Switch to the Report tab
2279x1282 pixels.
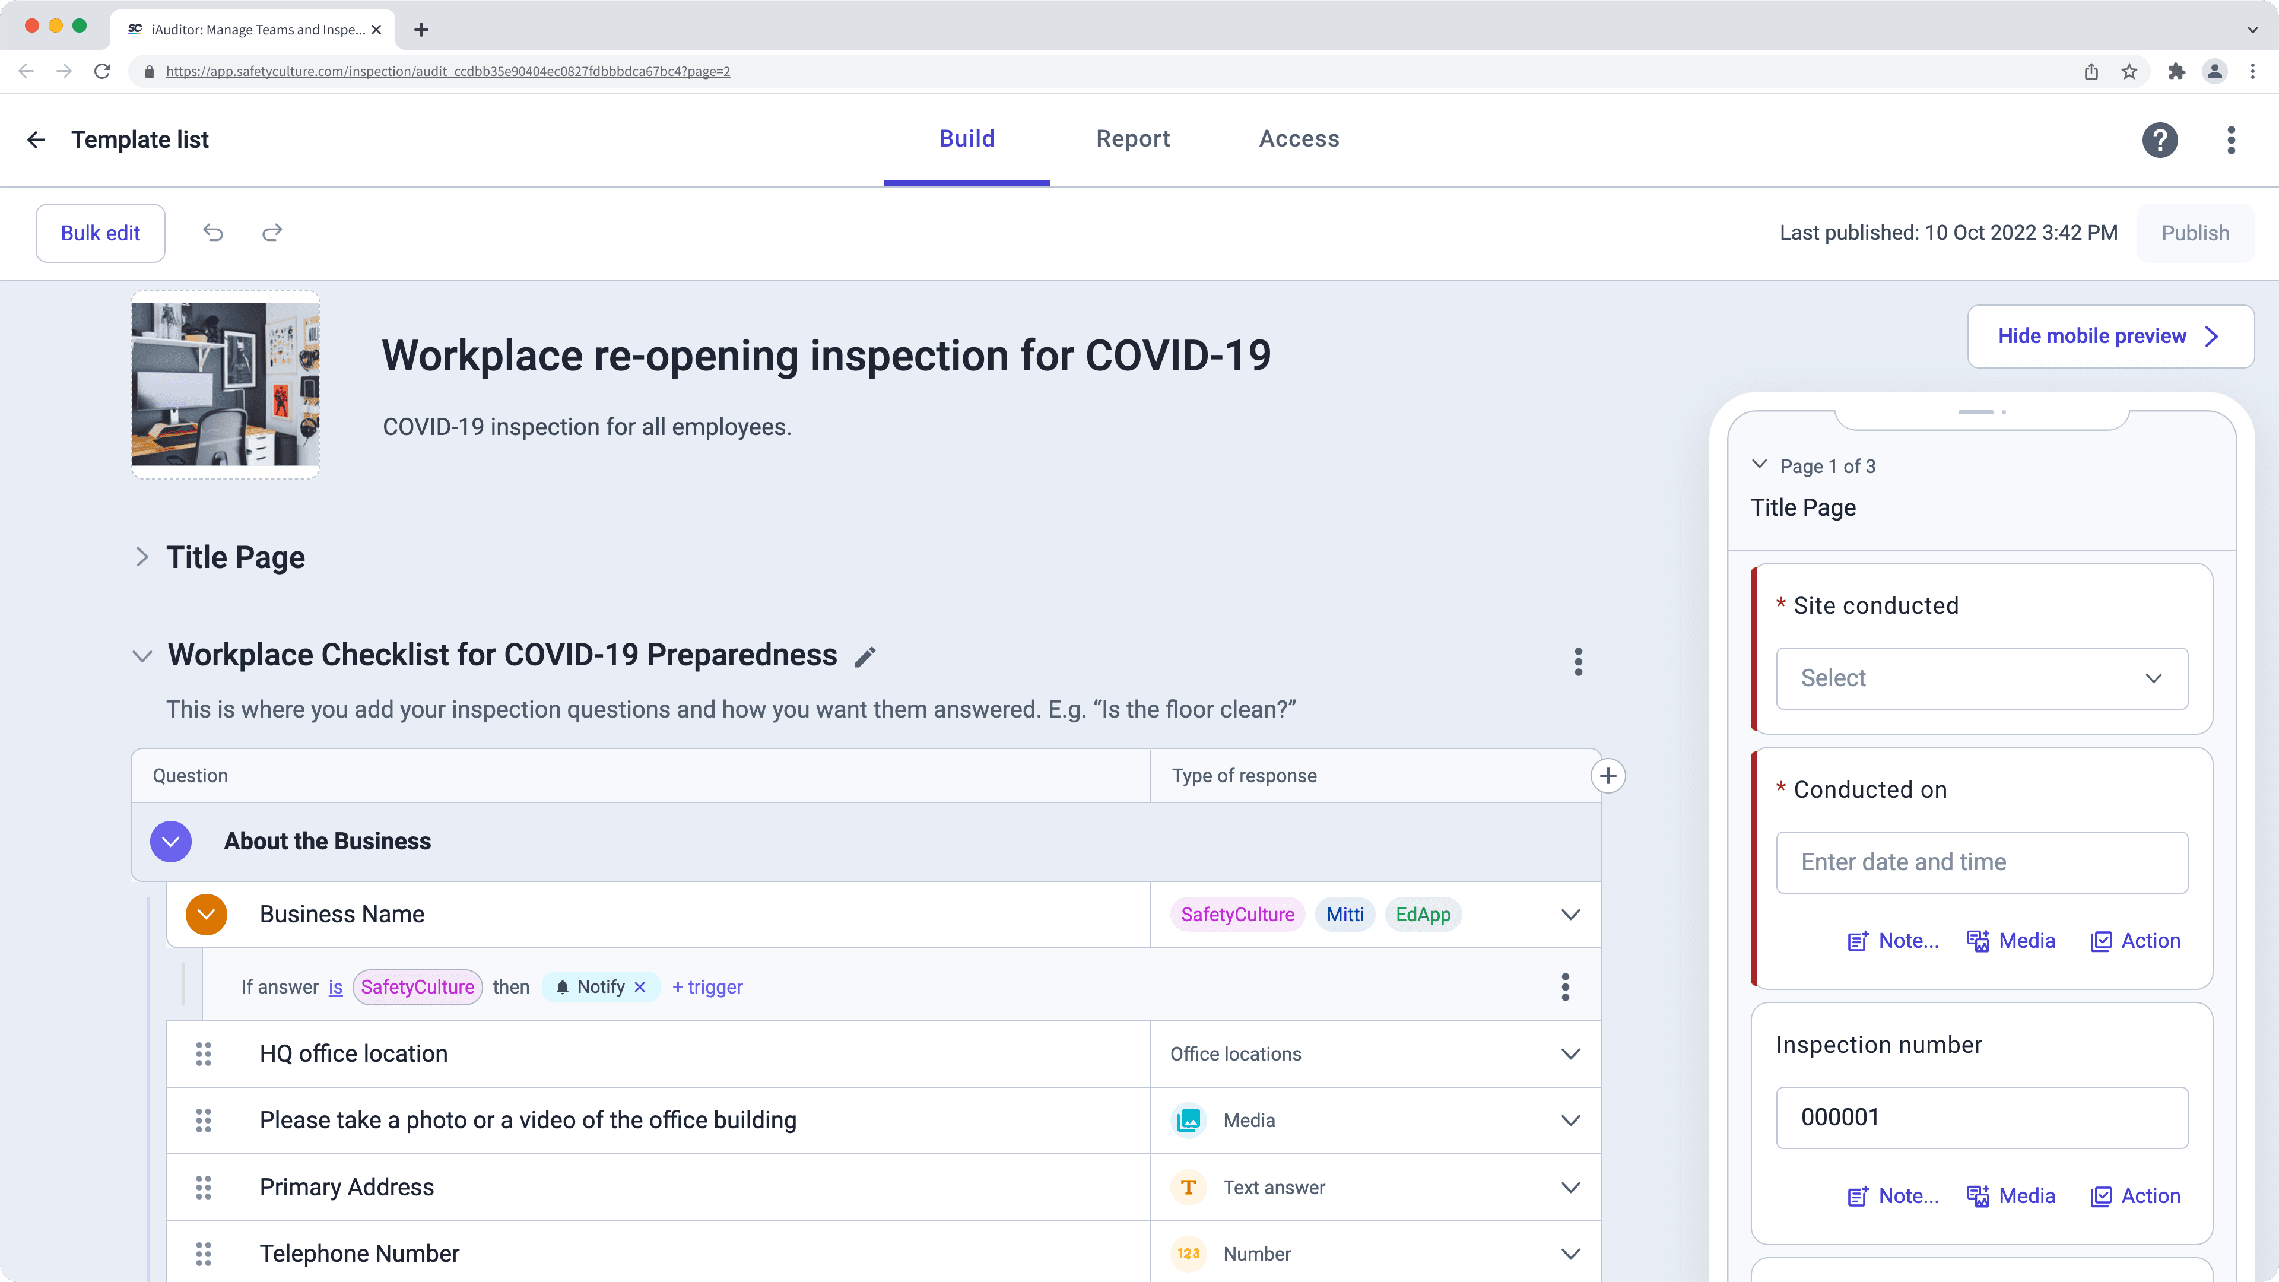(x=1132, y=139)
